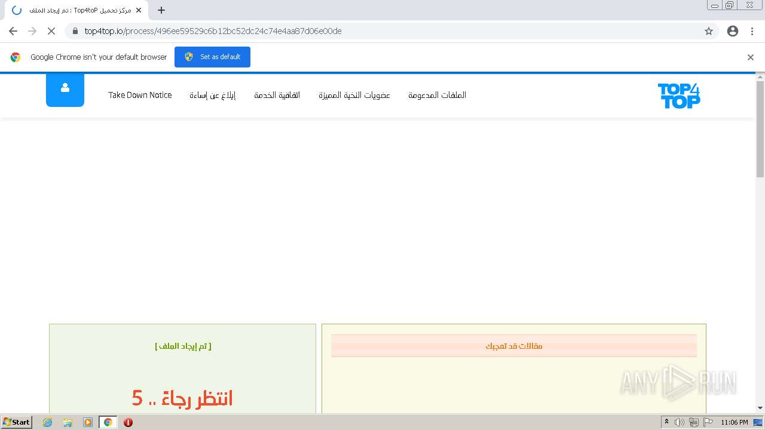Bookmark this page with the star

coord(709,31)
